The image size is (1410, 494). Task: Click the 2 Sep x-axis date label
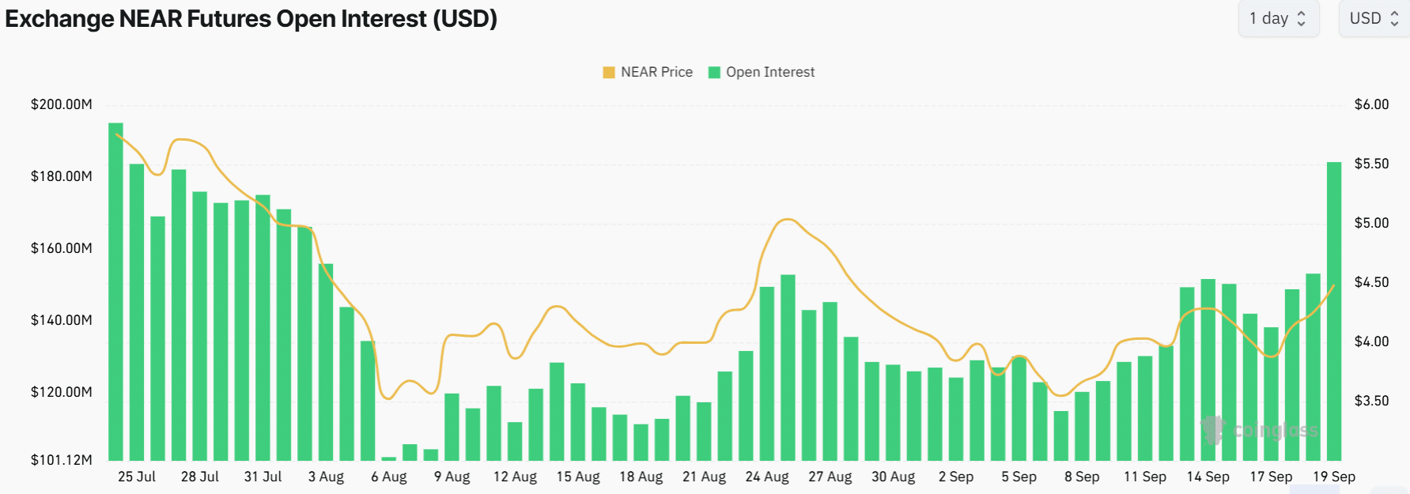(955, 477)
